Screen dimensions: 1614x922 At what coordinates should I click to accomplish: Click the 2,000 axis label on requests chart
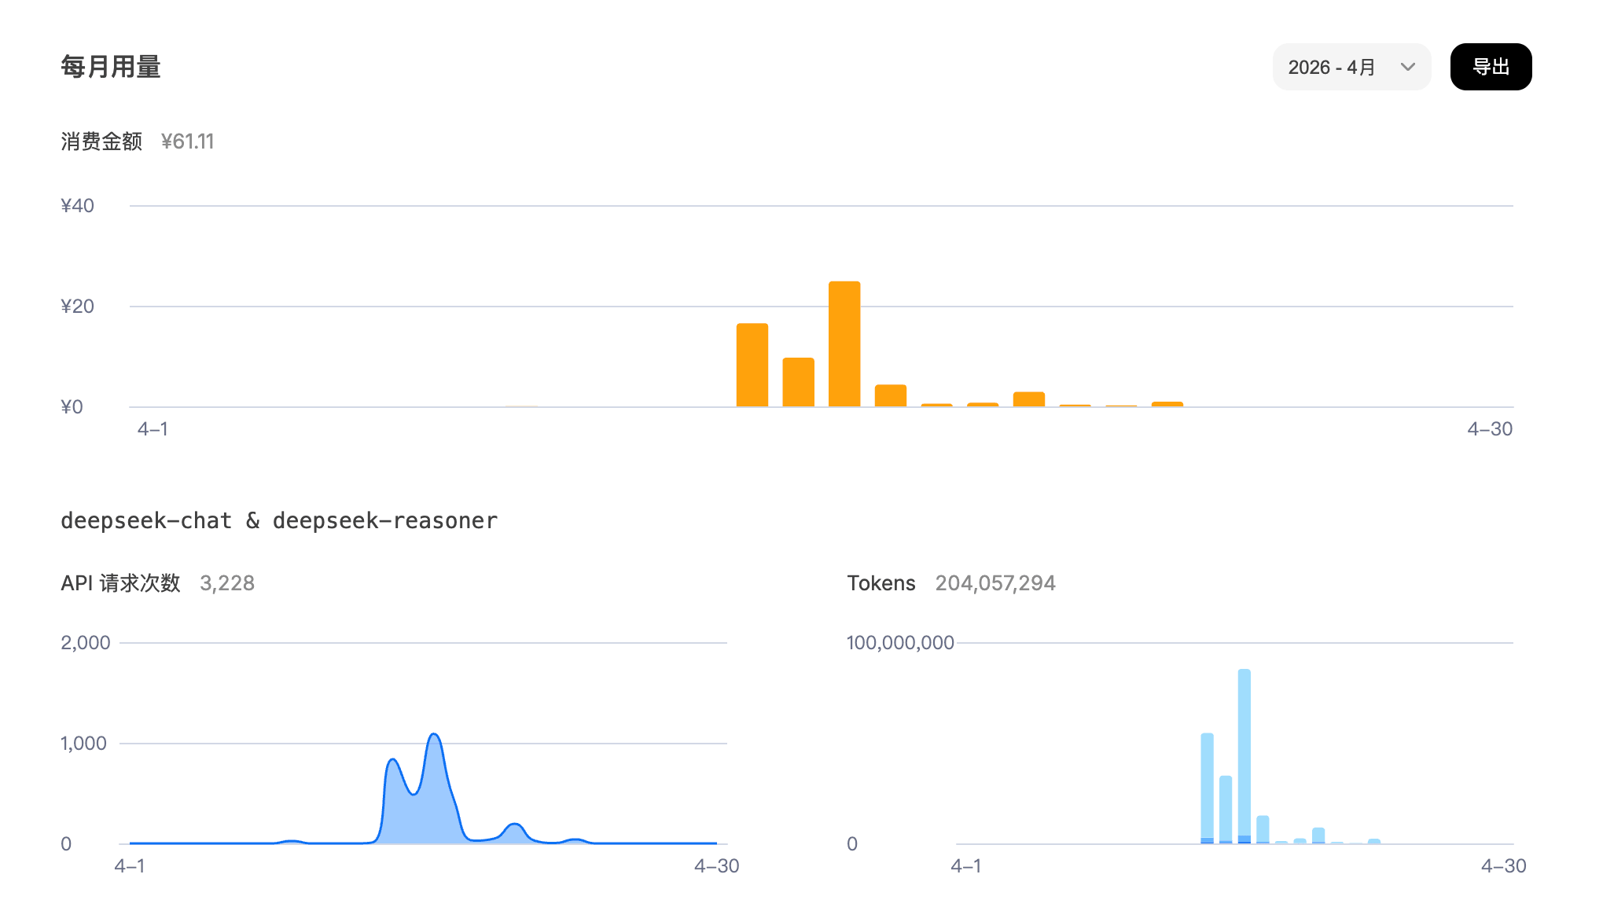point(86,642)
